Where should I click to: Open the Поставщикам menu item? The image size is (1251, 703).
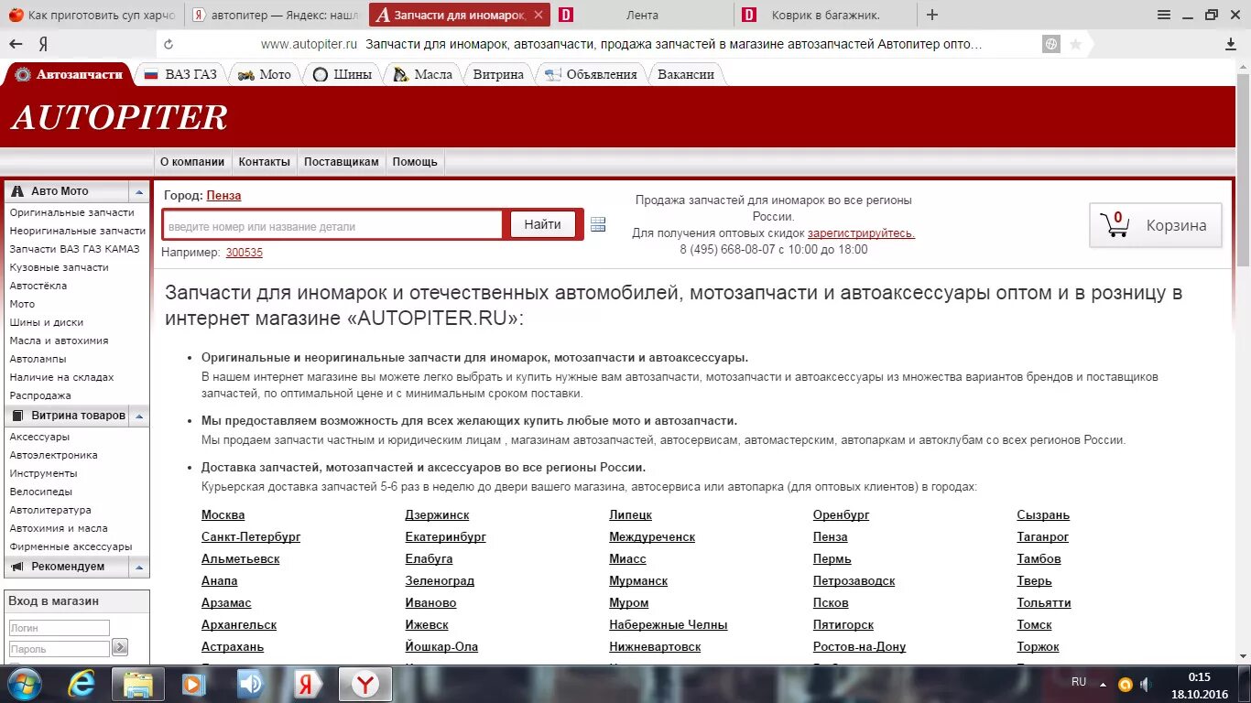tap(342, 162)
